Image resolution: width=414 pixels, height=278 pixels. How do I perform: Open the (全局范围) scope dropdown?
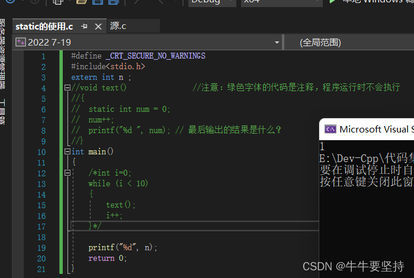[349, 43]
